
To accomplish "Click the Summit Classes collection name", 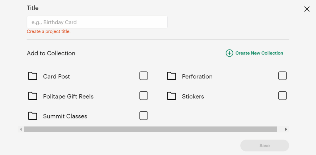I will [65, 116].
